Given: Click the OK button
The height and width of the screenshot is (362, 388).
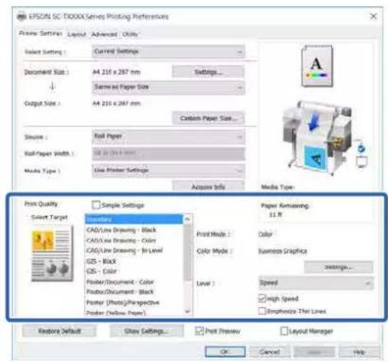Looking at the screenshot, I should pos(225,351).
